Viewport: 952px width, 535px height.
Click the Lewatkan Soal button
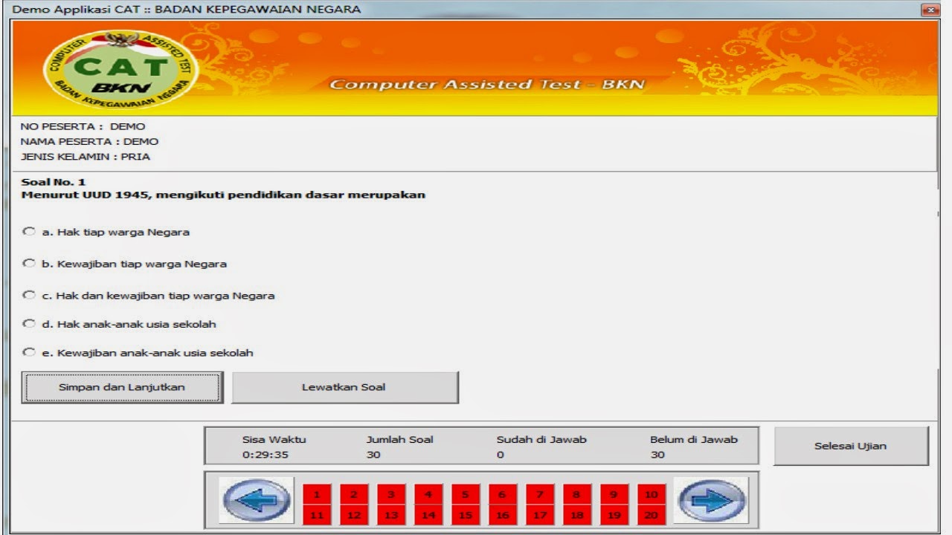(344, 386)
